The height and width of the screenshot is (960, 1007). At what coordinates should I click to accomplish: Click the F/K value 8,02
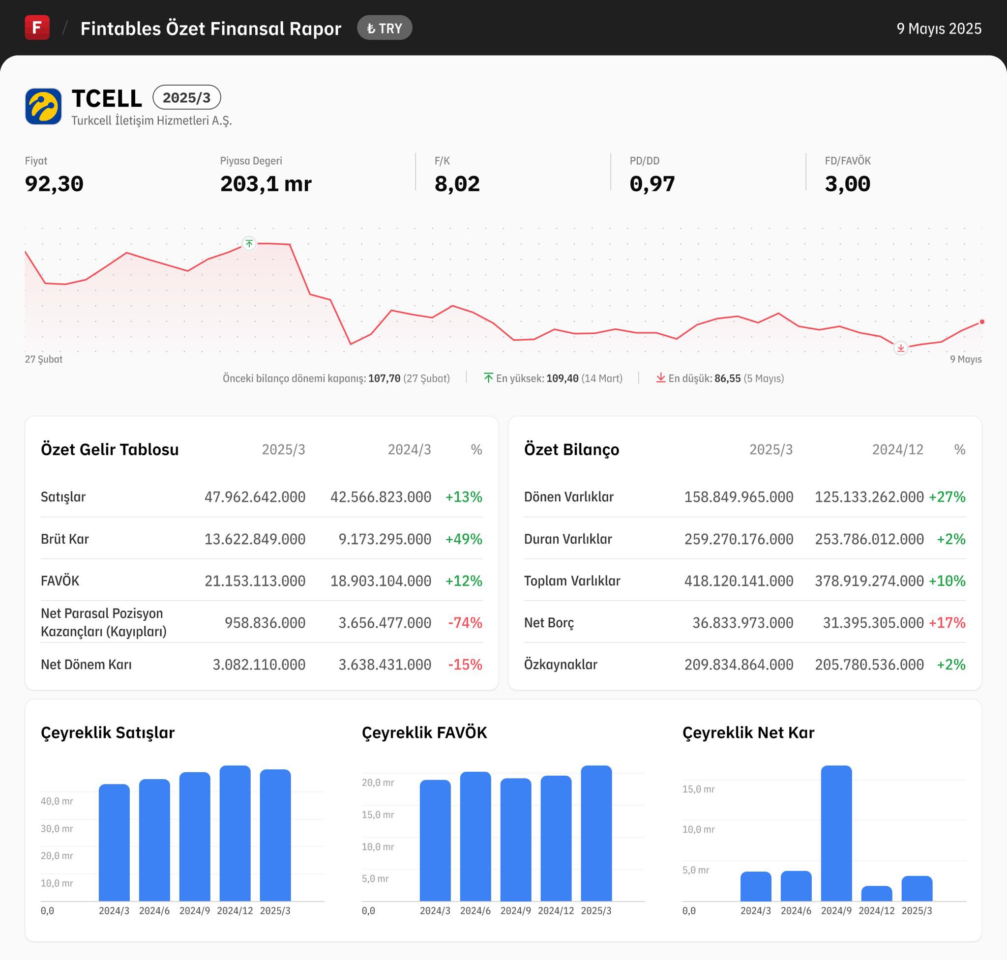457,184
